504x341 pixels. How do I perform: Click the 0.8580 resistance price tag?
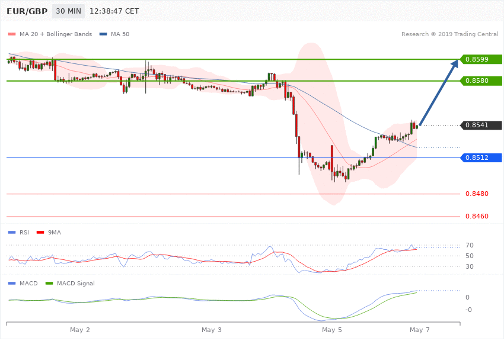tap(481, 81)
